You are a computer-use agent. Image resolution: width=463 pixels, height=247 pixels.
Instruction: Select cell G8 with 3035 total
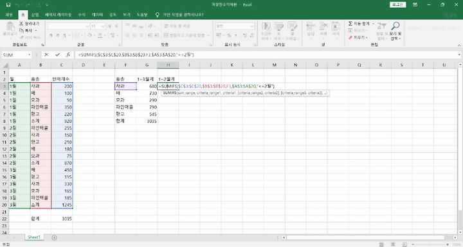point(147,121)
